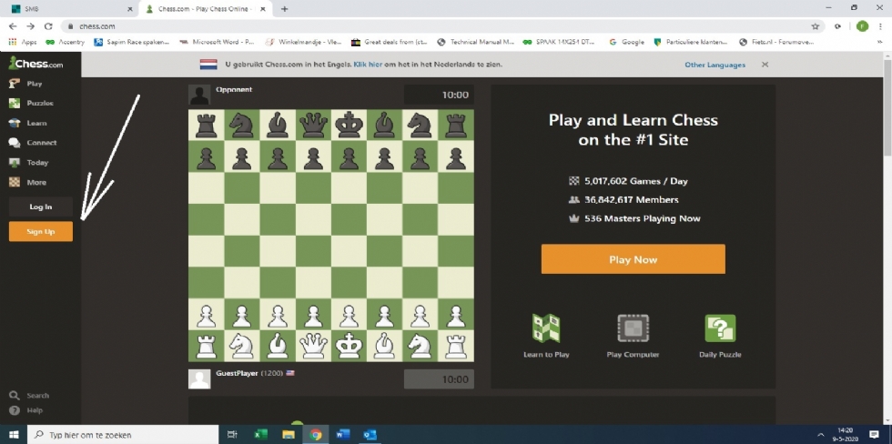892x444 pixels.
Task: Open the More menu in sidebar
Action: [x=28, y=183]
